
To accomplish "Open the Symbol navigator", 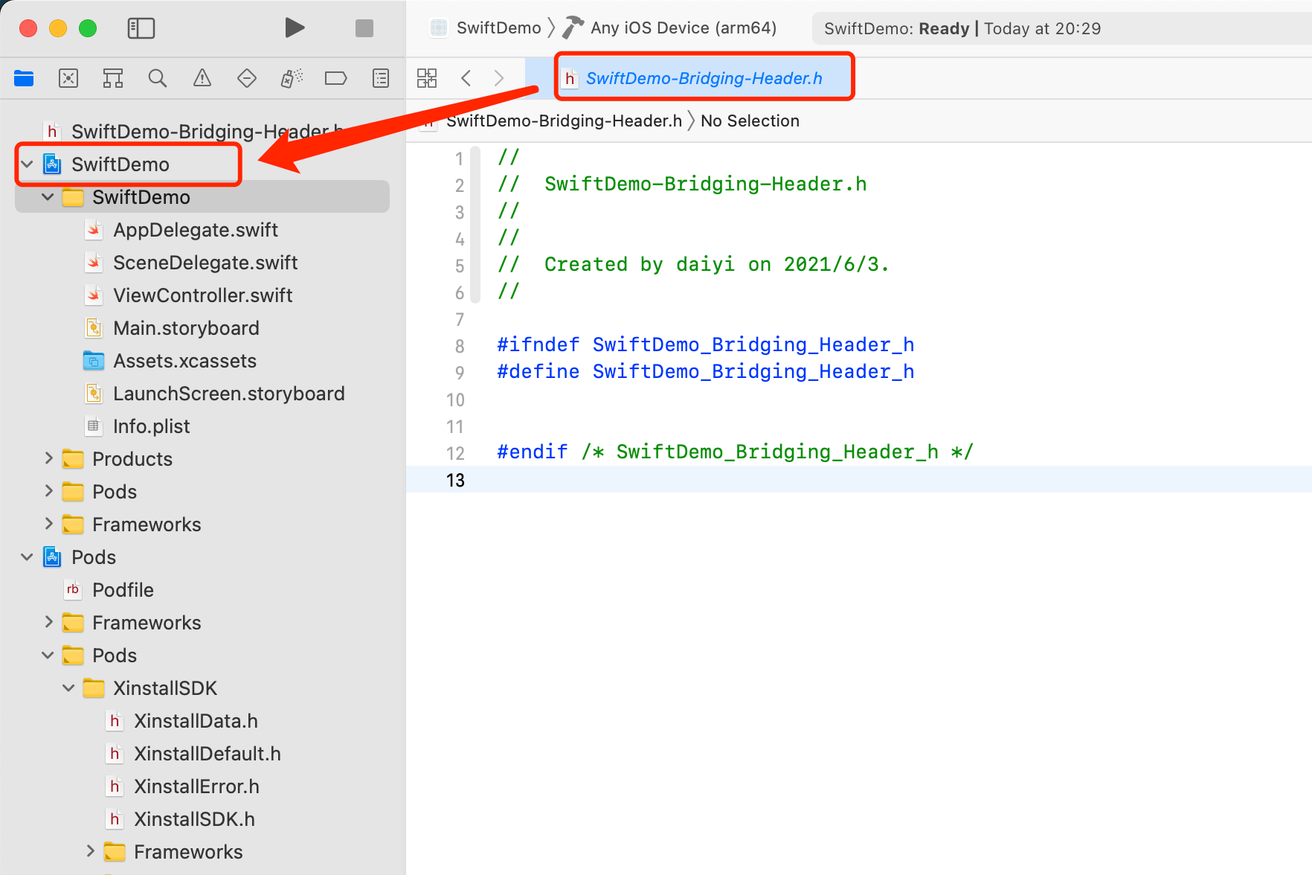I will click(x=113, y=78).
